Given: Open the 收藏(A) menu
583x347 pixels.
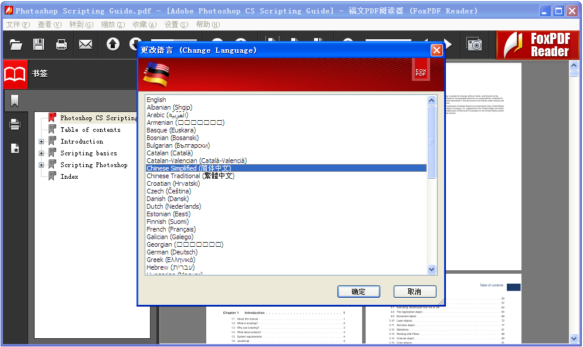Looking at the screenshot, I should 145,25.
